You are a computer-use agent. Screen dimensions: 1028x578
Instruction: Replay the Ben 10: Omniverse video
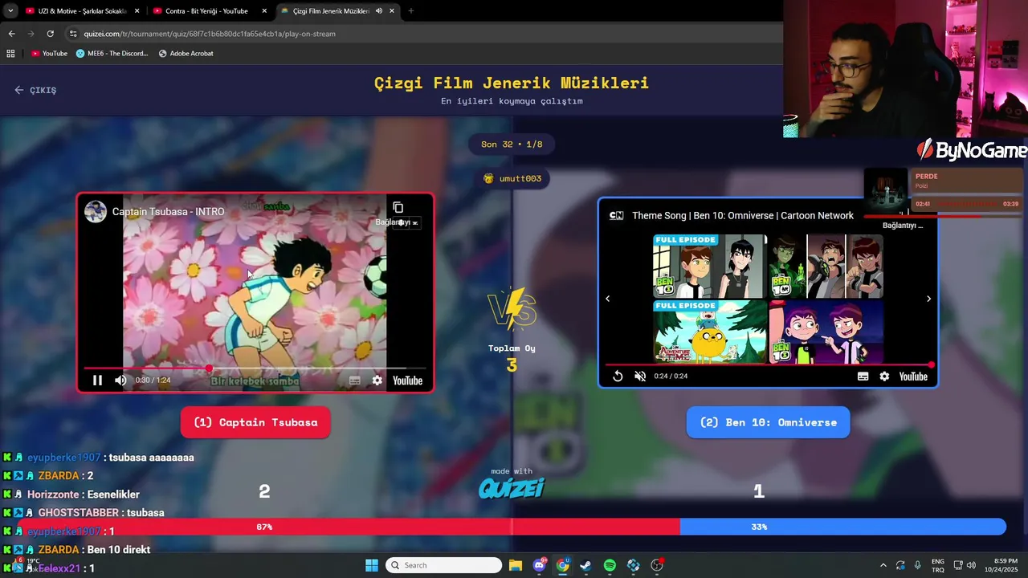click(618, 376)
